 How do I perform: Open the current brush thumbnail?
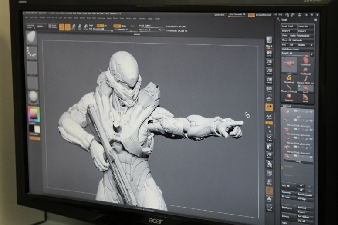pyautogui.click(x=31, y=38)
